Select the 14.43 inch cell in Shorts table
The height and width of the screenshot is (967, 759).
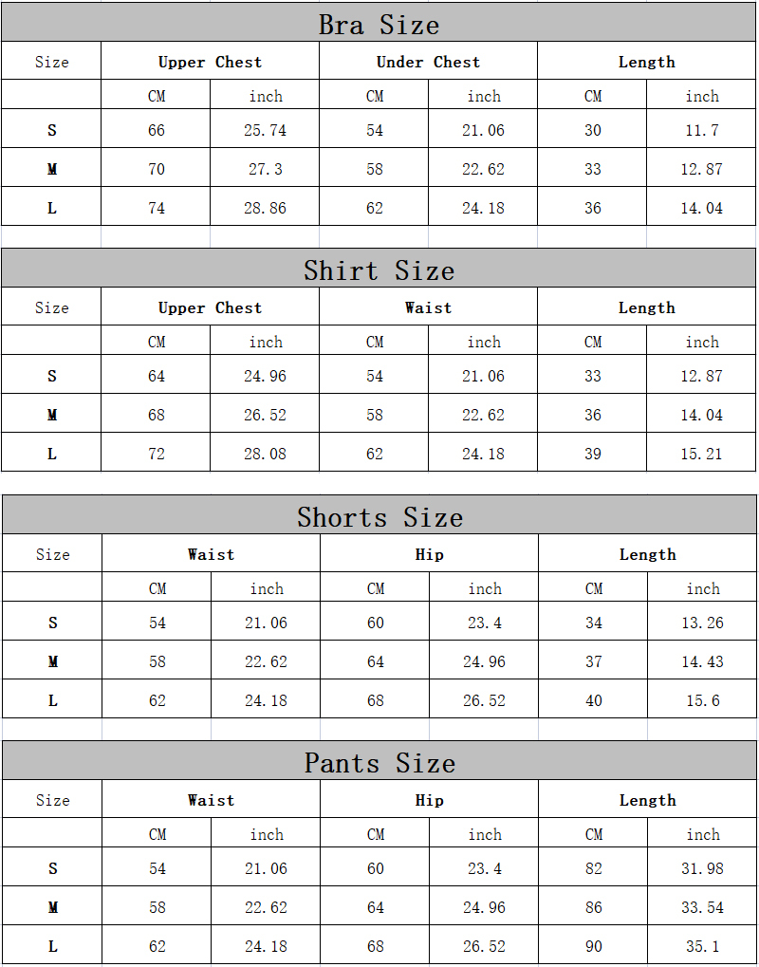(x=702, y=660)
